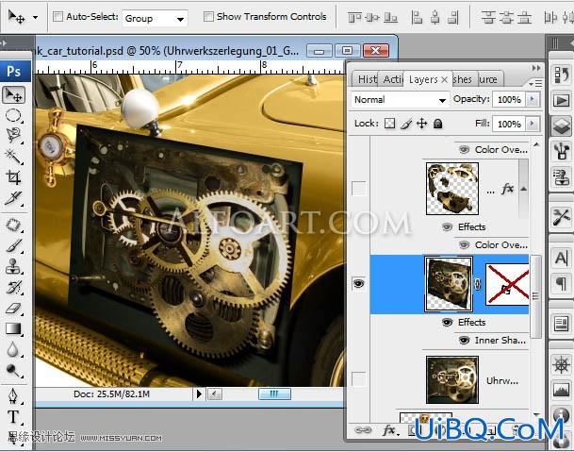Screen dimensions: 574x452
Task: Show the hidden Uhrw... layer
Action: (359, 379)
